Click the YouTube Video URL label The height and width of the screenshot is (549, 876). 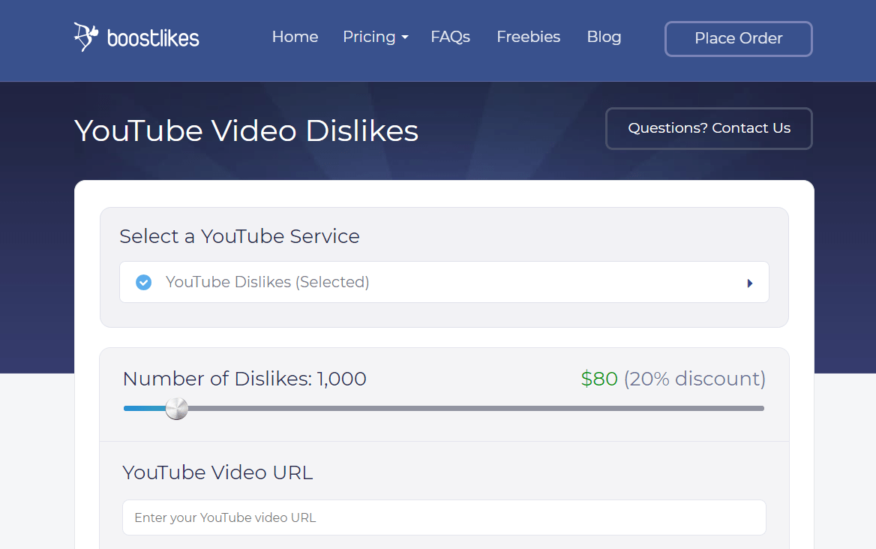pos(218,472)
